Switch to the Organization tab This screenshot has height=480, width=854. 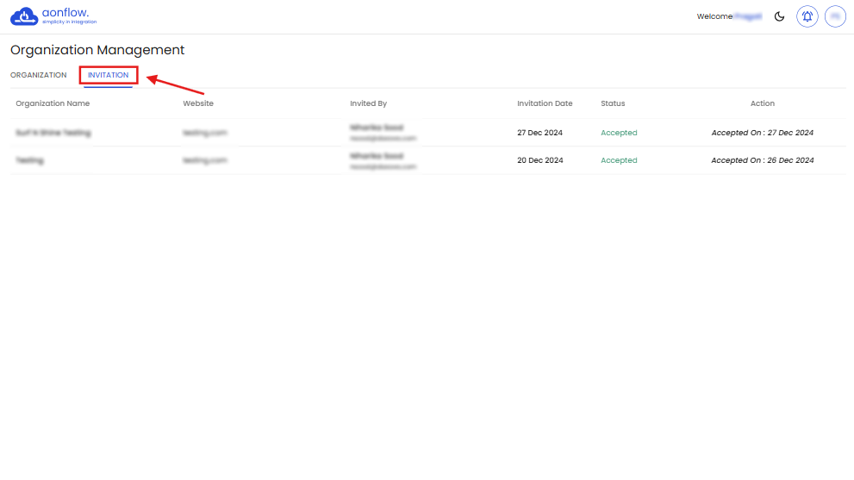click(x=39, y=75)
